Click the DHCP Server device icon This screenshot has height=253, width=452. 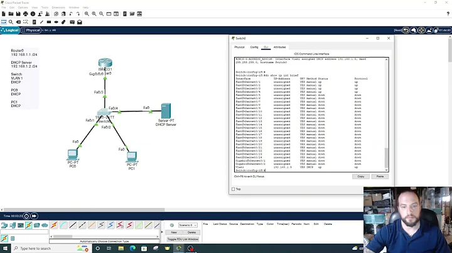tap(166, 111)
